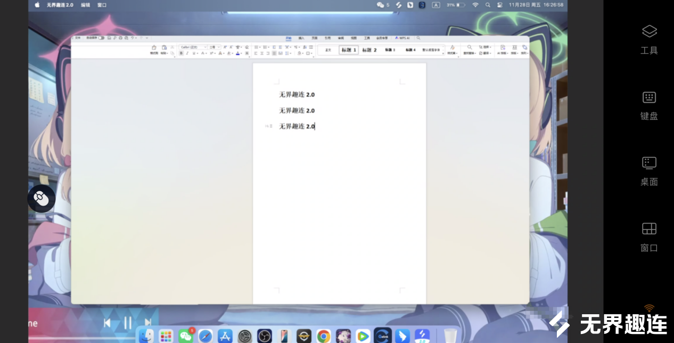Click the text highlight color icon
674x343 pixels.
point(228,53)
